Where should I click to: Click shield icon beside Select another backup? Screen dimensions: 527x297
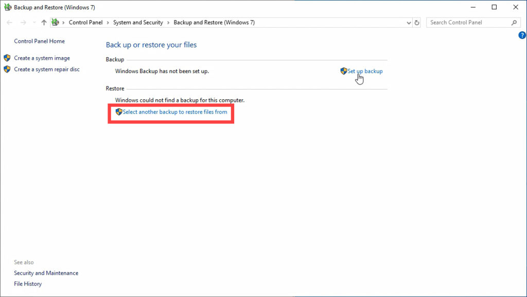pos(119,112)
